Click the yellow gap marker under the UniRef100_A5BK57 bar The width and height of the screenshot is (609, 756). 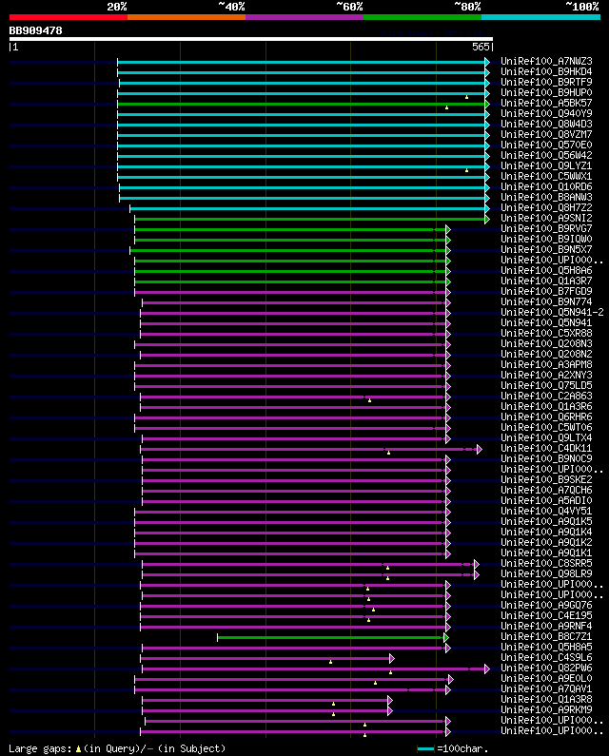pyautogui.click(x=447, y=107)
